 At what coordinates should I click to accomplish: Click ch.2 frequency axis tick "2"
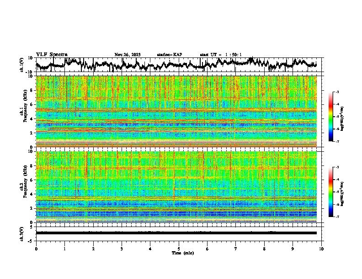click(32, 208)
